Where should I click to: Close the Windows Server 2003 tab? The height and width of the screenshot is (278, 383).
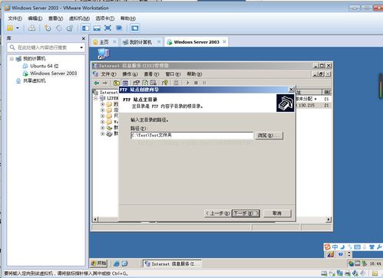224,41
